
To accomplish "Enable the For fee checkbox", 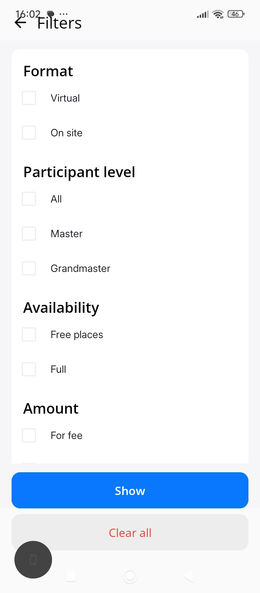I will point(29,435).
